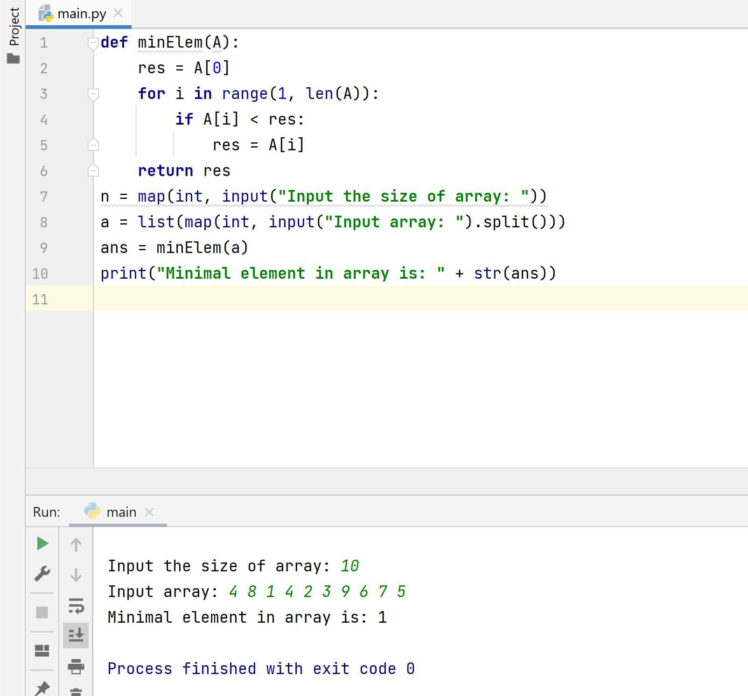Viewport: 748px width, 696px height.
Task: Clear console output with the trash icon
Action: (76, 691)
